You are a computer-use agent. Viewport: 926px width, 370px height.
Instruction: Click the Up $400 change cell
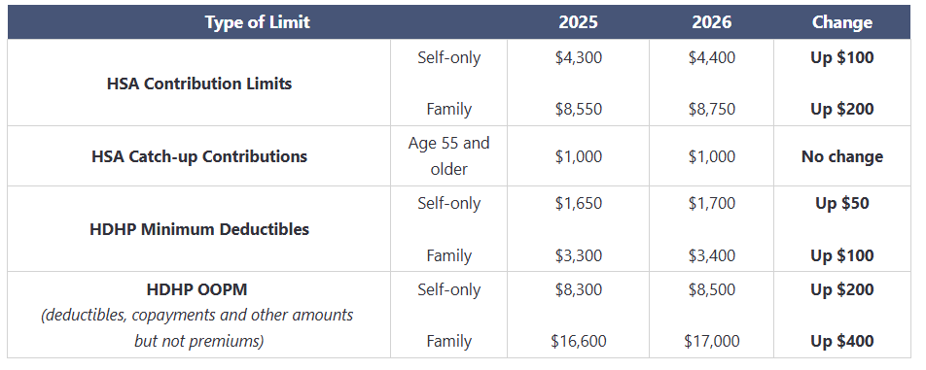842,341
